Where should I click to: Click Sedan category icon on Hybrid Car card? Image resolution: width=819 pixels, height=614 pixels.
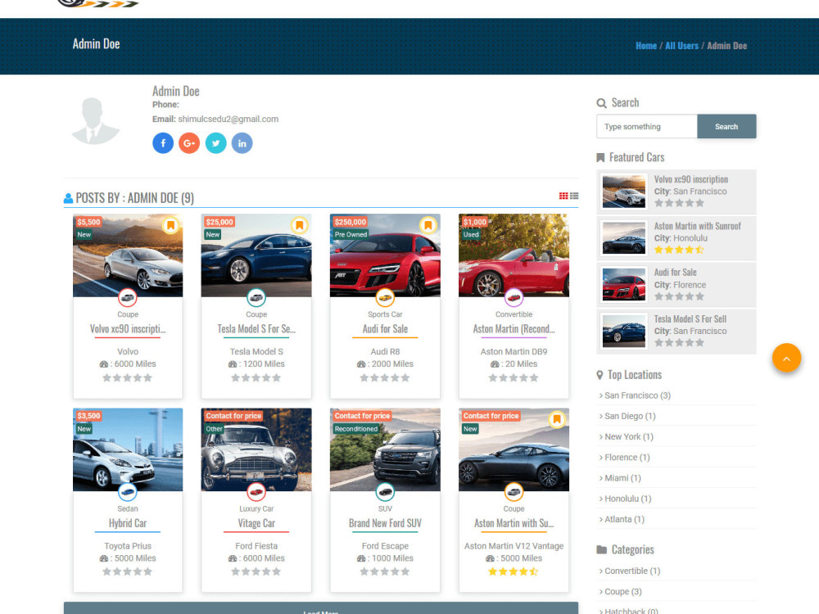click(128, 492)
